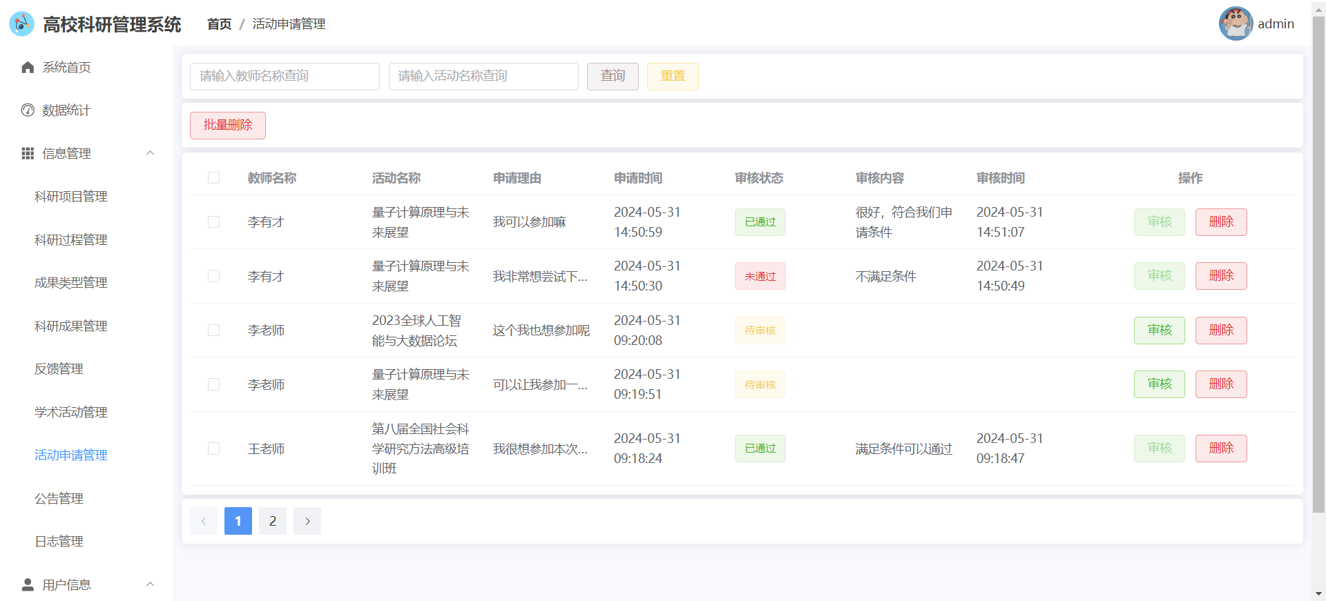Delete the 王老师 application row
This screenshot has height=601, width=1326.
[x=1221, y=448]
